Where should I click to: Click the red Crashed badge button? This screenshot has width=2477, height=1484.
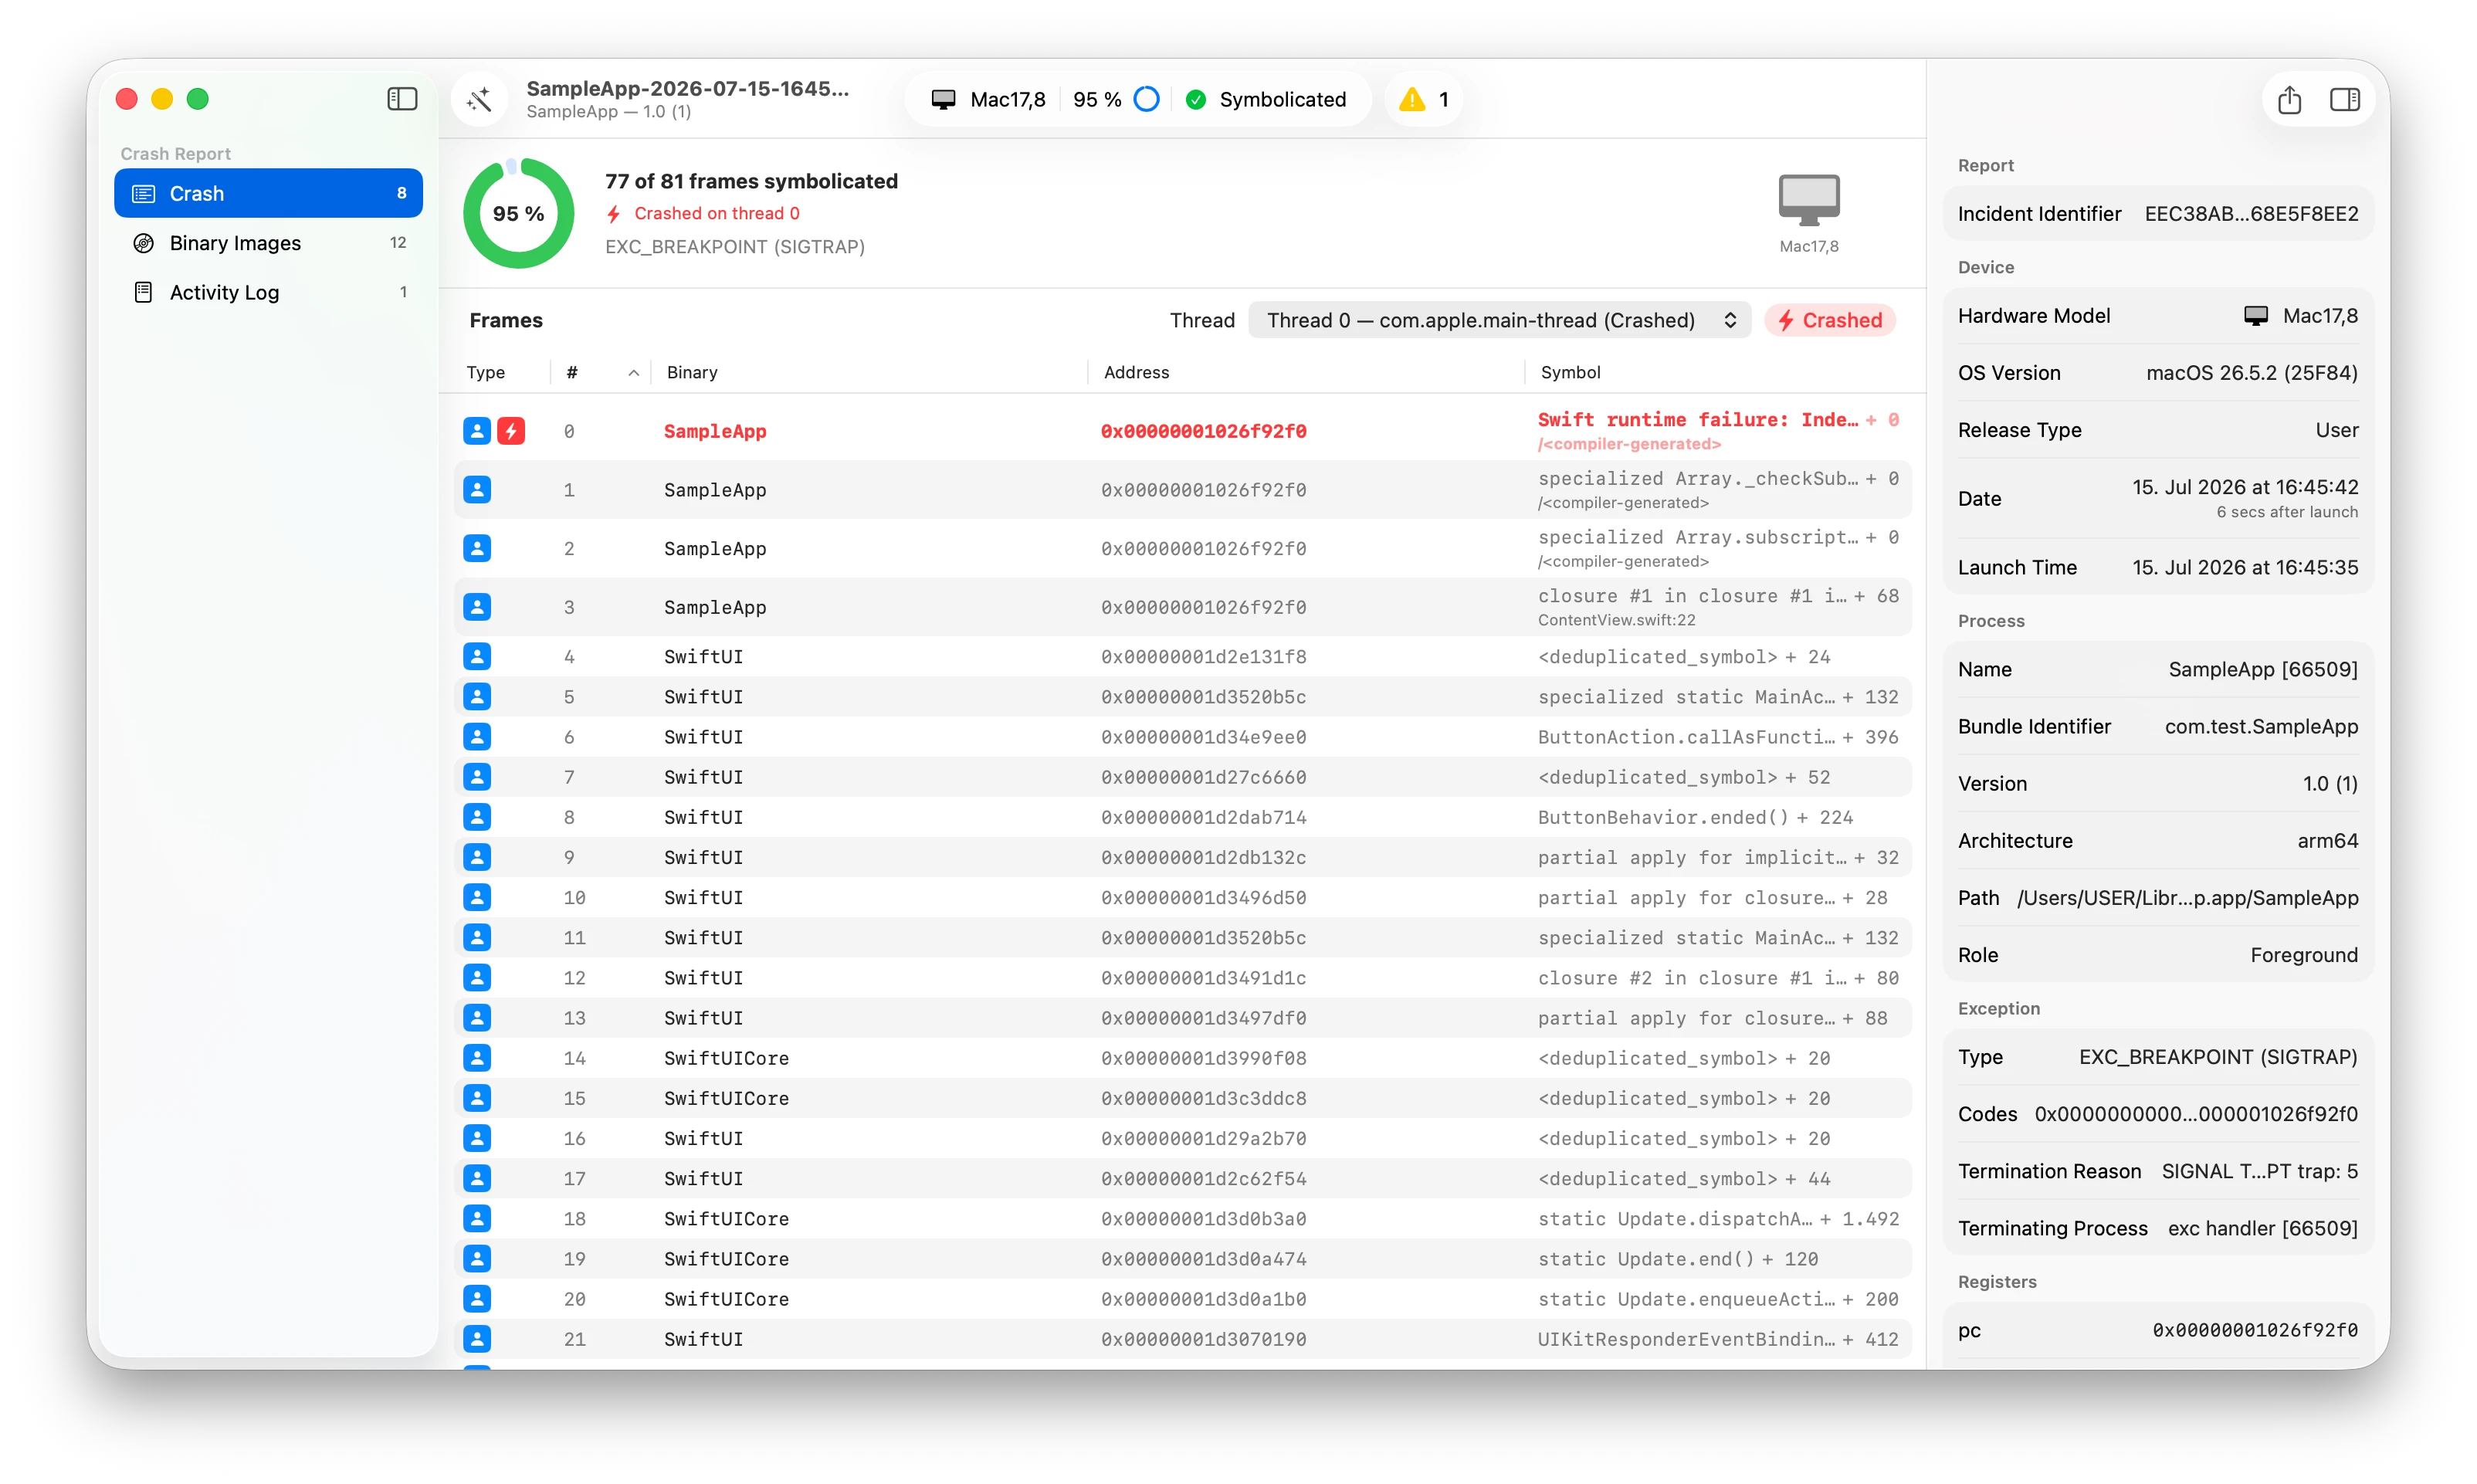tap(1830, 320)
